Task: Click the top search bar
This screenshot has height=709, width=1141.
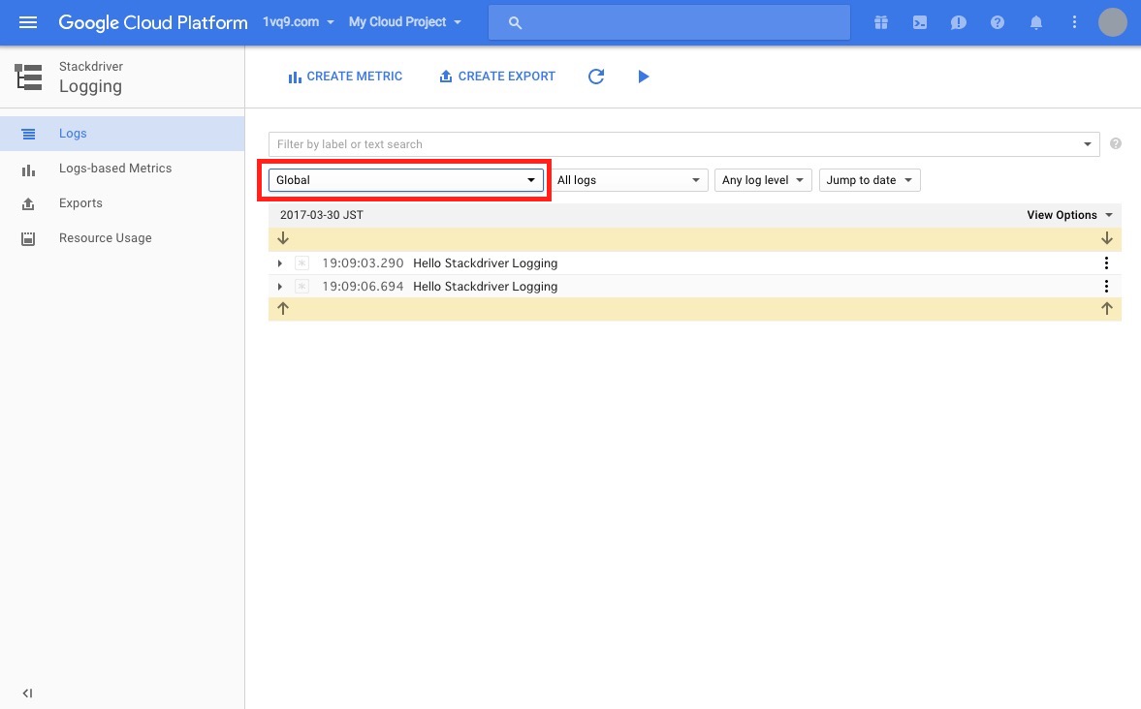Action: click(669, 22)
